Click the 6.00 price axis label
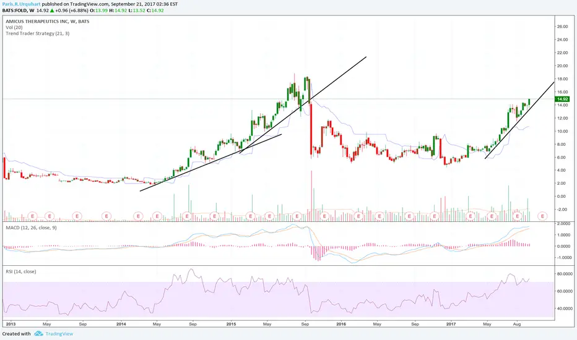The image size is (577, 340). pyautogui.click(x=562, y=158)
